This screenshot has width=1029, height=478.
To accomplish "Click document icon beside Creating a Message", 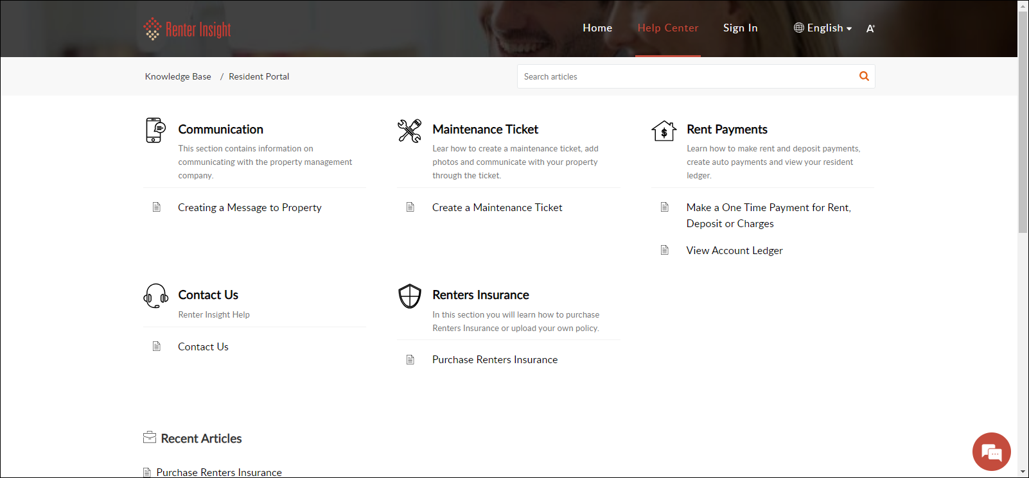I will point(157,207).
